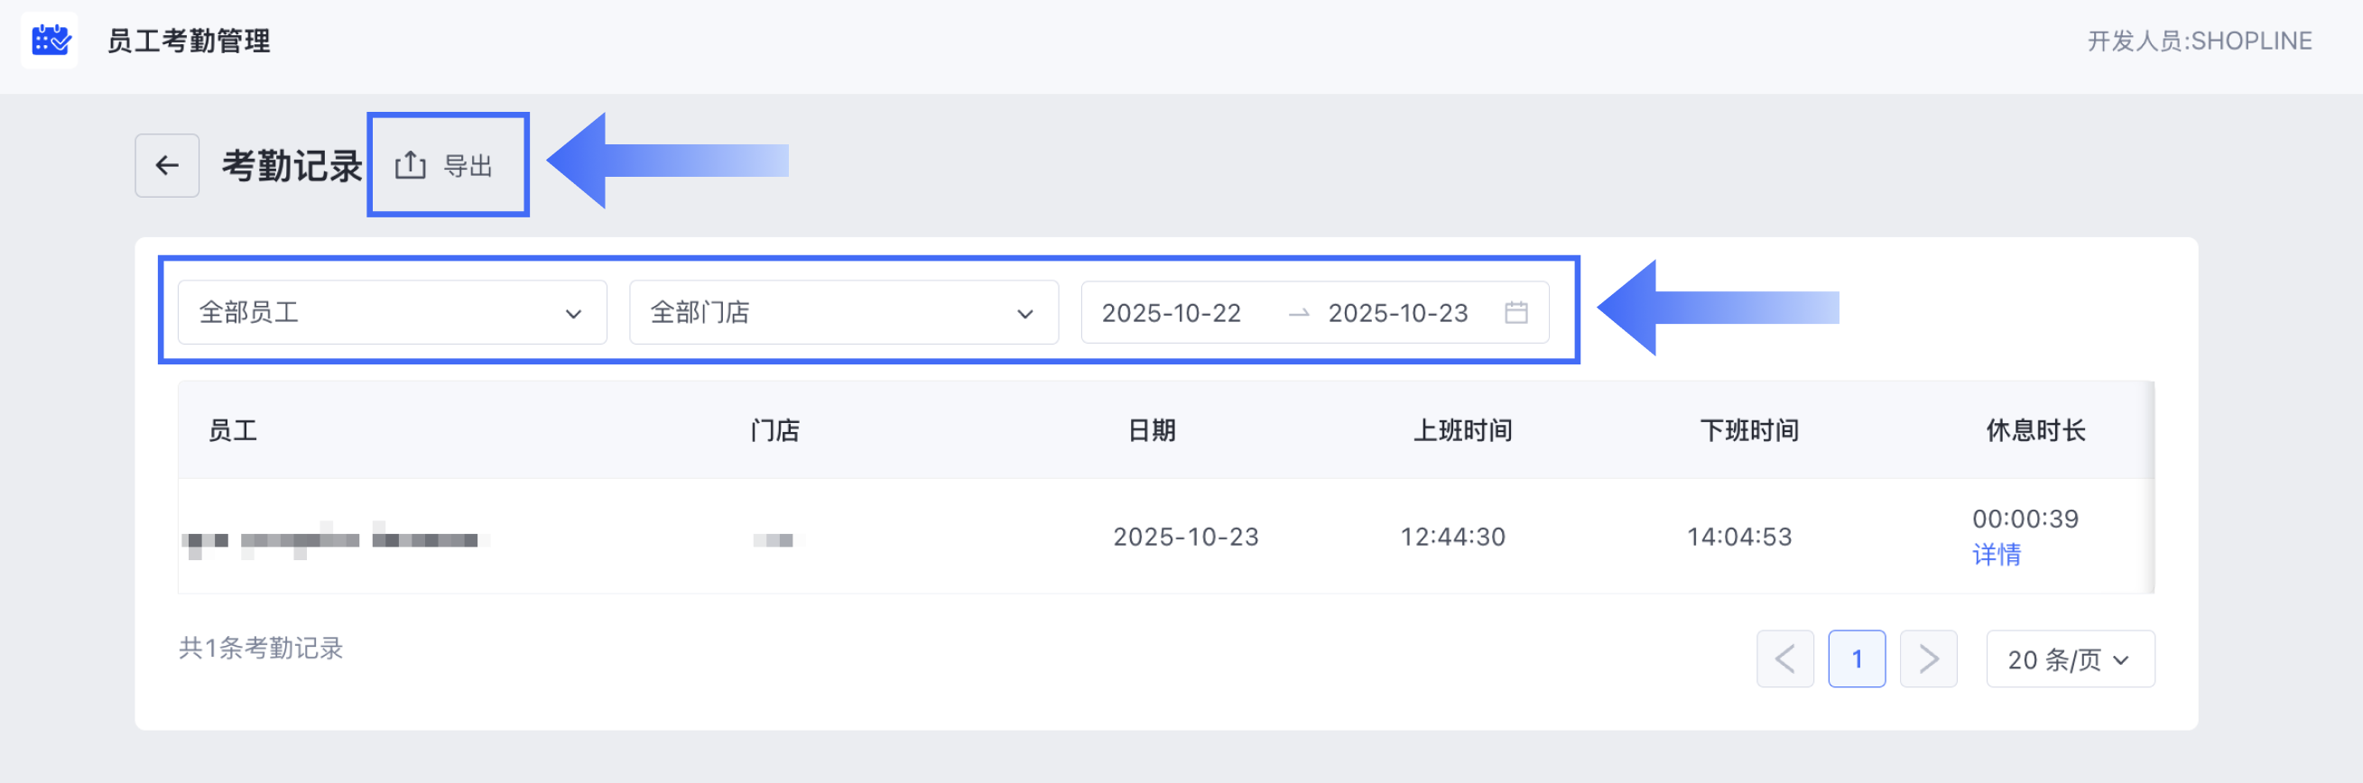Export attendance records via 导出 button
This screenshot has height=783, width=2363.
coord(446,165)
